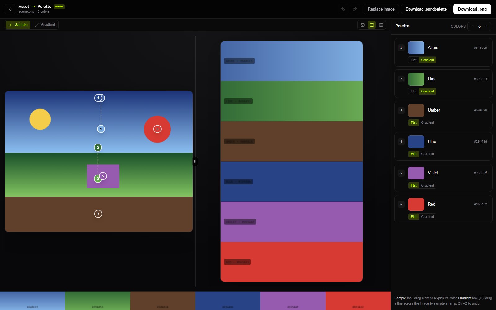Click the NEW badge in the header
Image resolution: width=496 pixels, height=310 pixels.
[x=59, y=7]
